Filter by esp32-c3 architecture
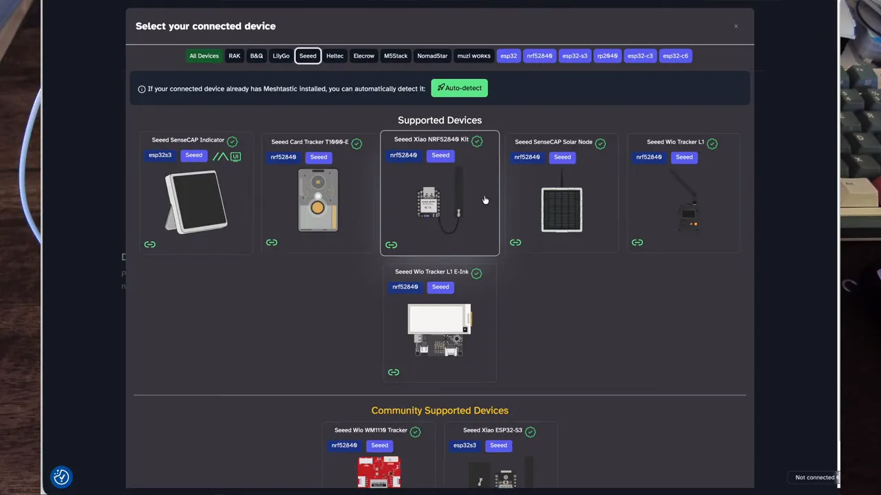The height and width of the screenshot is (495, 881). pyautogui.click(x=640, y=56)
